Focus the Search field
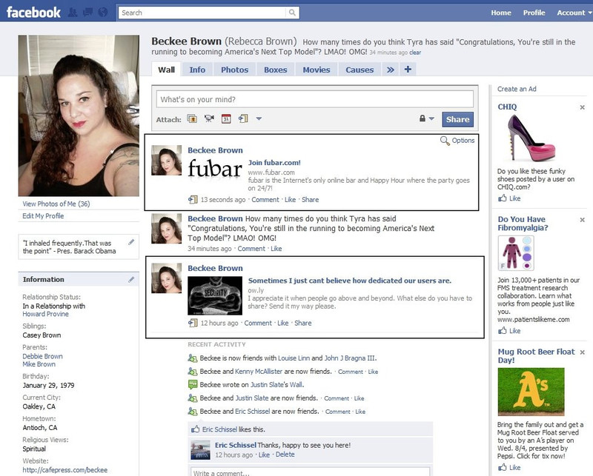This screenshot has height=476, width=593. tap(202, 13)
